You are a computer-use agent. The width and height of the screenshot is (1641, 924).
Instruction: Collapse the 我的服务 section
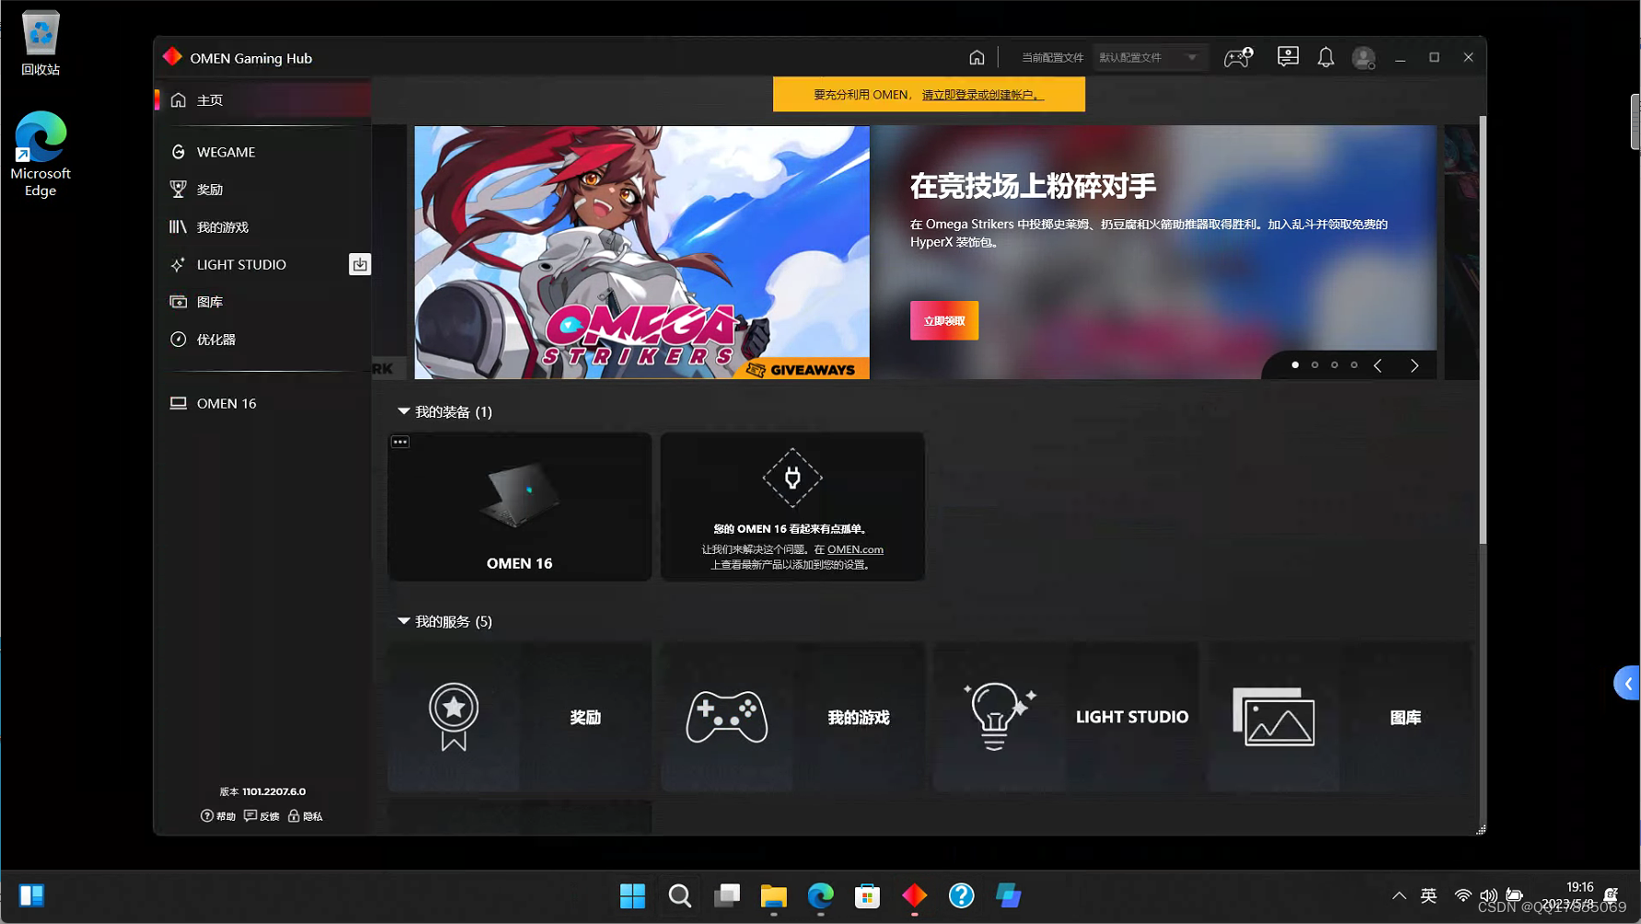pyautogui.click(x=403, y=621)
